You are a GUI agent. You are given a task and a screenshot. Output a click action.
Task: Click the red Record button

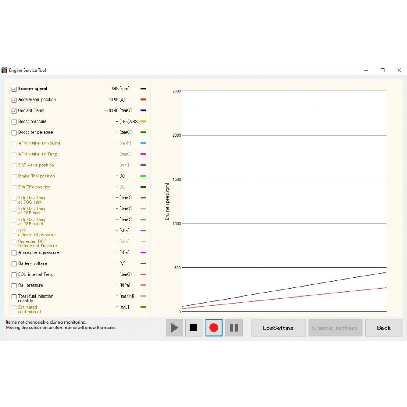pos(213,328)
